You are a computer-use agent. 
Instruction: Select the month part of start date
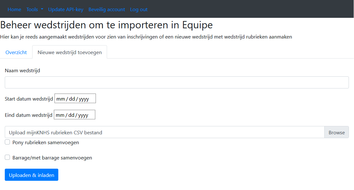pos(61,99)
